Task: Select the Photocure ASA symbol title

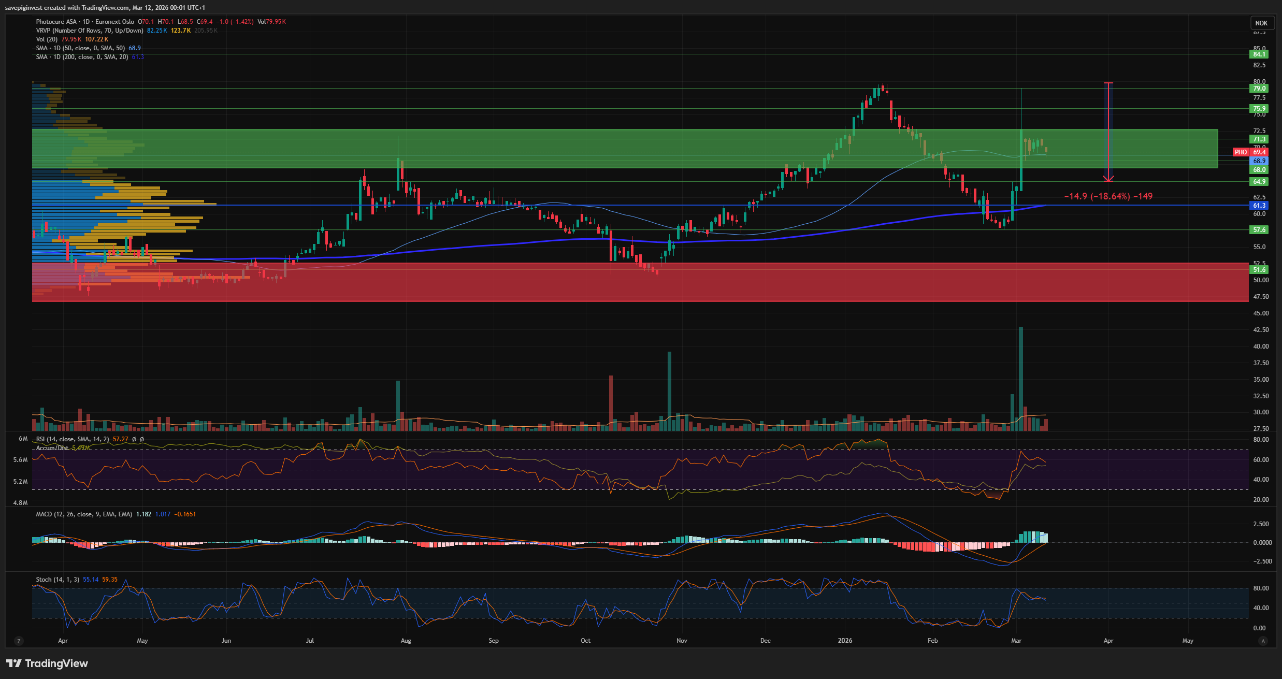Action: (x=57, y=22)
